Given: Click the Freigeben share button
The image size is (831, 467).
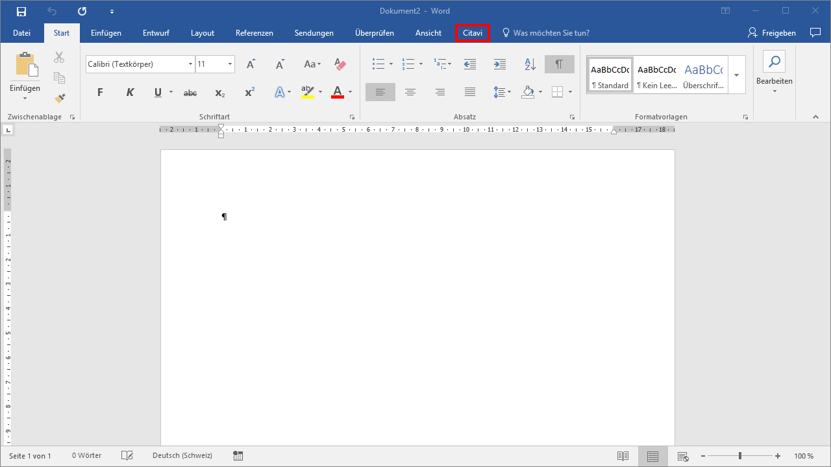Looking at the screenshot, I should click(772, 33).
